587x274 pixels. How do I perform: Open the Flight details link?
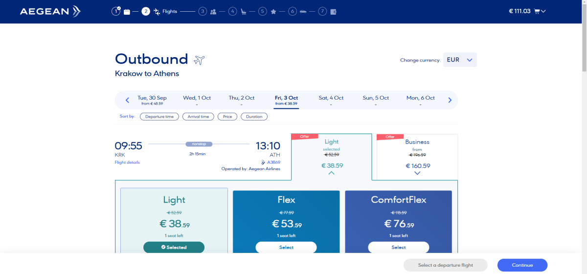coord(127,162)
